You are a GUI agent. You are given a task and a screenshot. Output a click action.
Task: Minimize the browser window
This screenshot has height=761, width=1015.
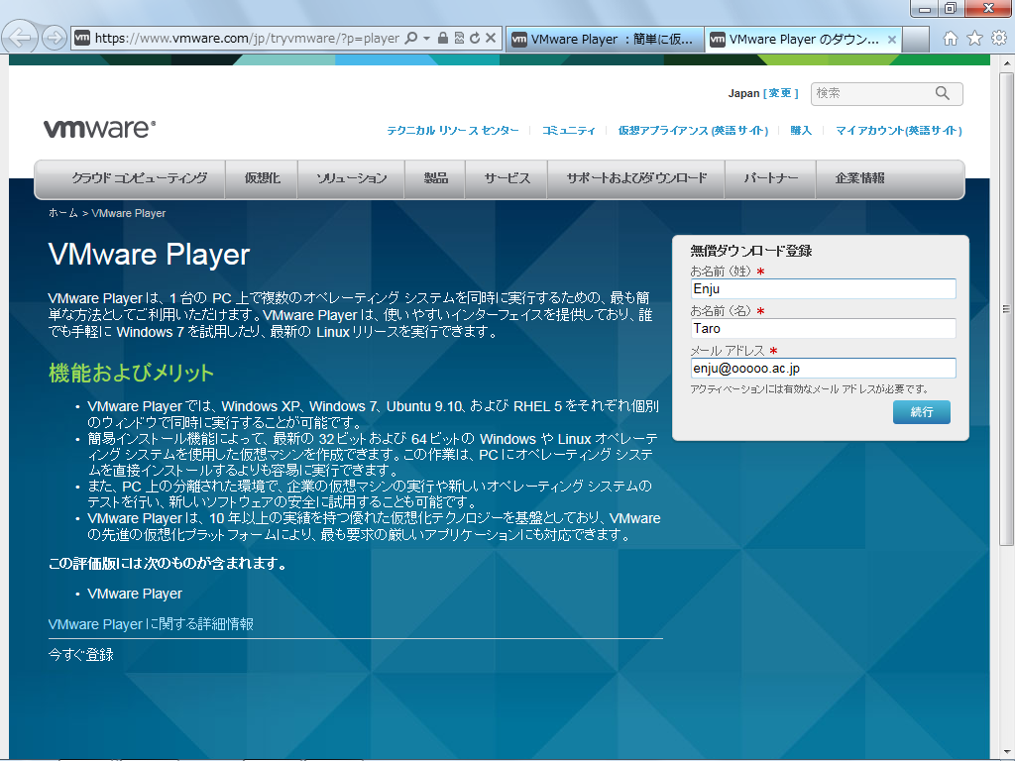[x=925, y=8]
